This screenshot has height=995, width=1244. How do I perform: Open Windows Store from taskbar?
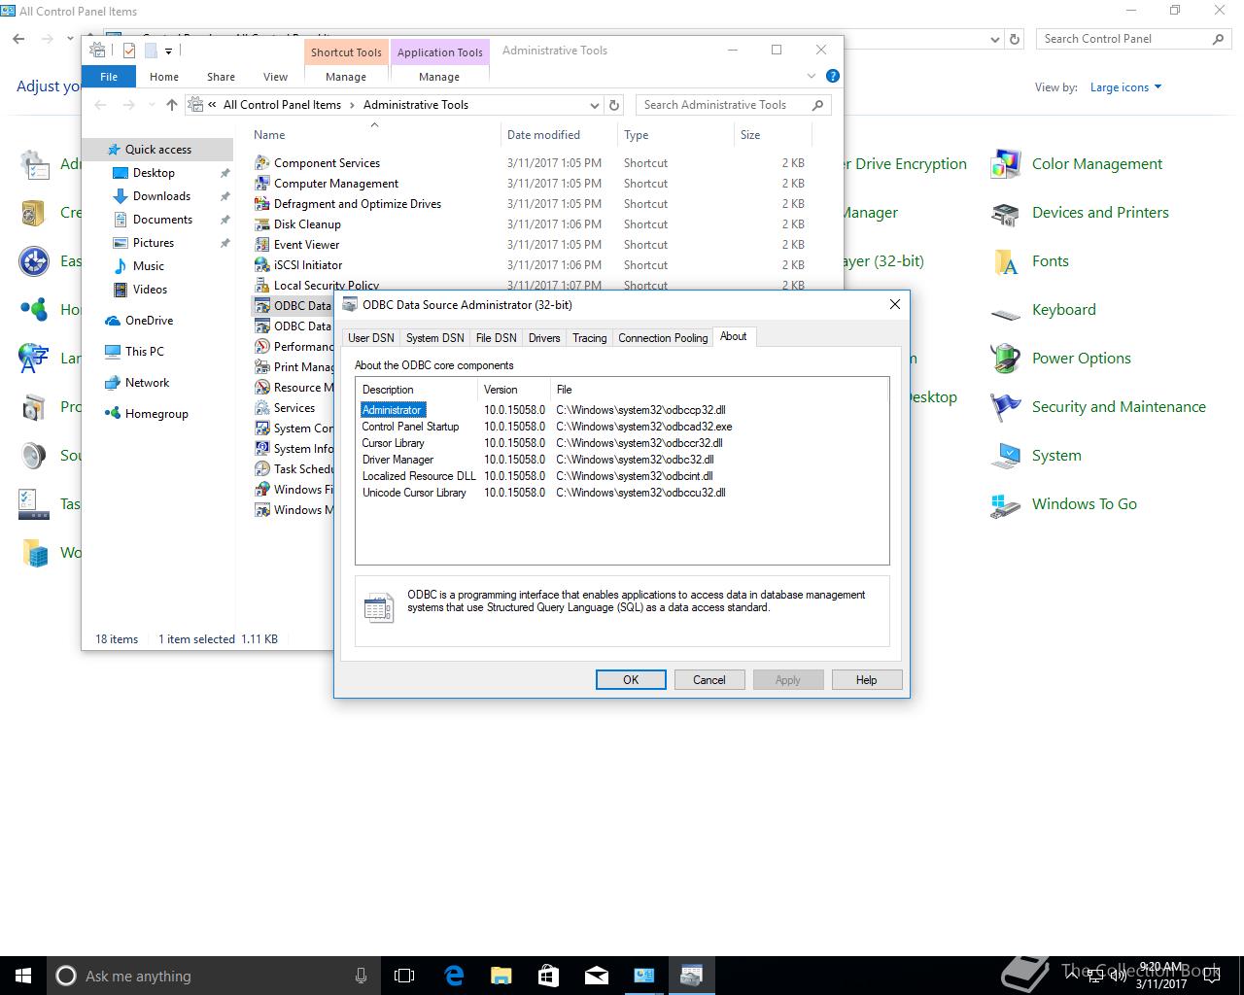(548, 976)
